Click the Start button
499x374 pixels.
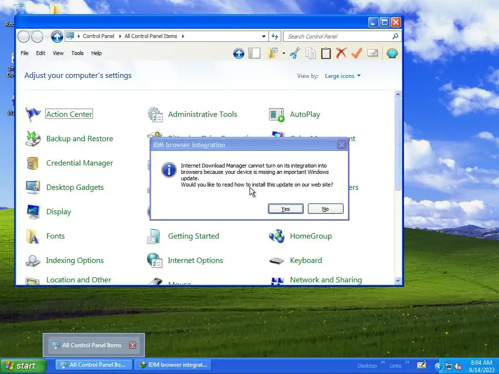(23, 366)
